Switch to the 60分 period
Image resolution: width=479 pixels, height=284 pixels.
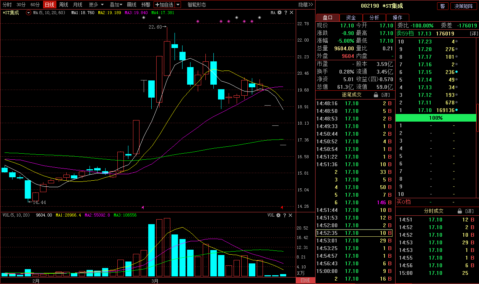(35, 5)
